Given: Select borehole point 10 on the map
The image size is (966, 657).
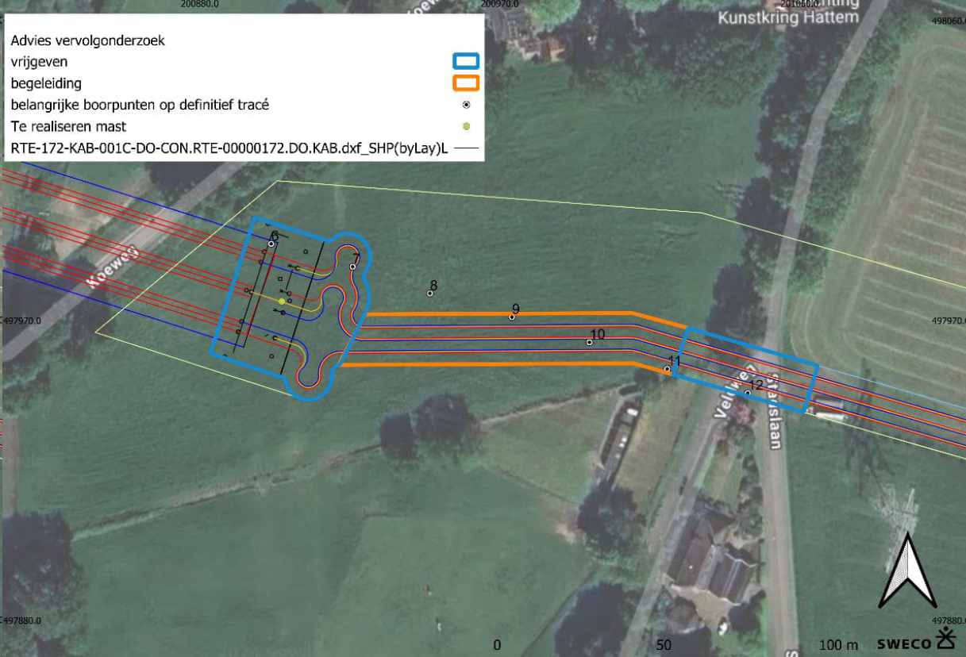Looking at the screenshot, I should click(589, 343).
